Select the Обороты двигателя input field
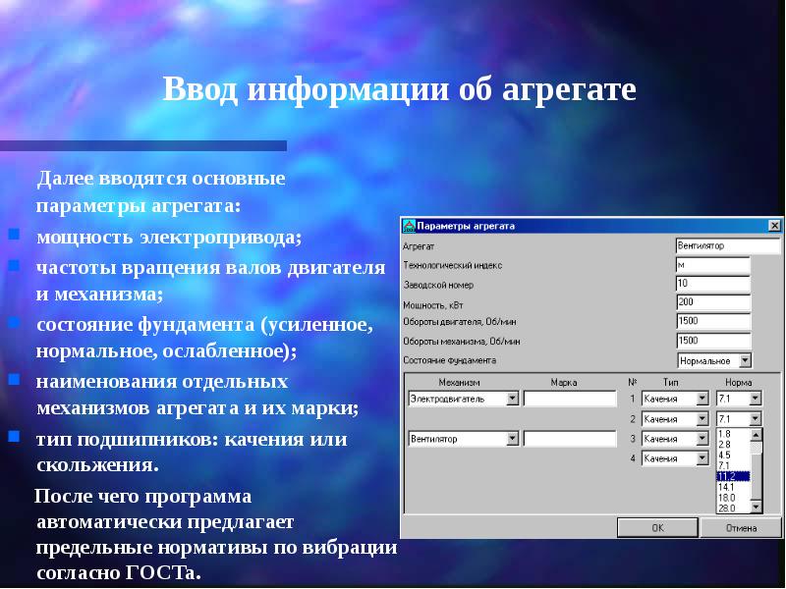The height and width of the screenshot is (589, 786). (713, 321)
